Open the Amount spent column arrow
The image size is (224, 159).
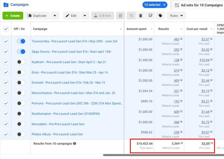[x=151, y=29]
